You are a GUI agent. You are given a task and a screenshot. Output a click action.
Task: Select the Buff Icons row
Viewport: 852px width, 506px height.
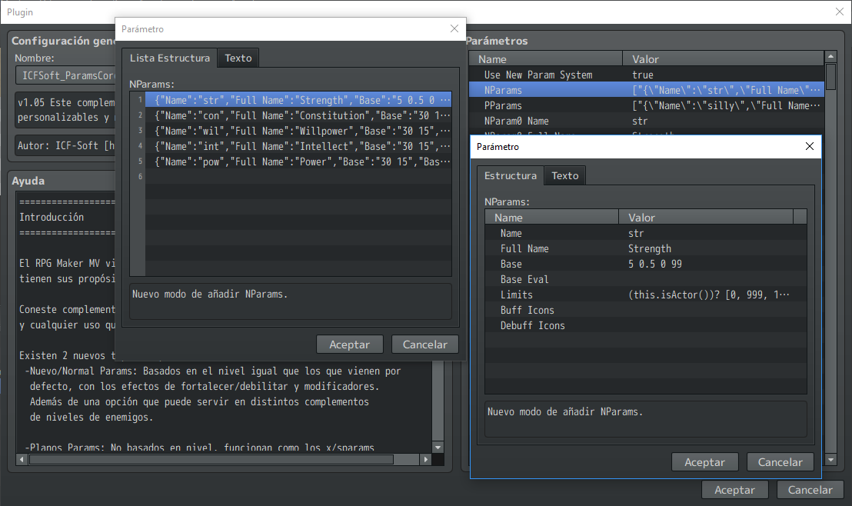point(645,310)
